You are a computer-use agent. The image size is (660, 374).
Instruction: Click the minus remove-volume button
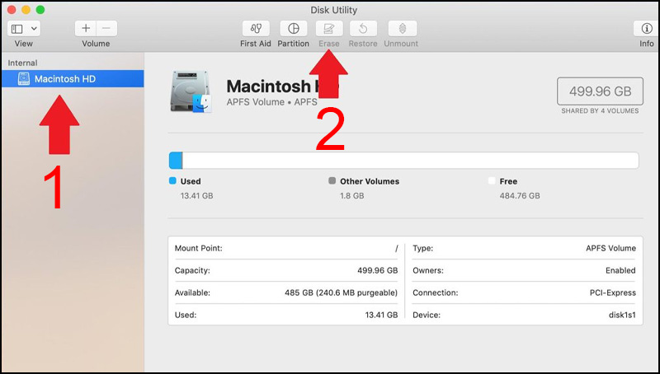pos(106,29)
